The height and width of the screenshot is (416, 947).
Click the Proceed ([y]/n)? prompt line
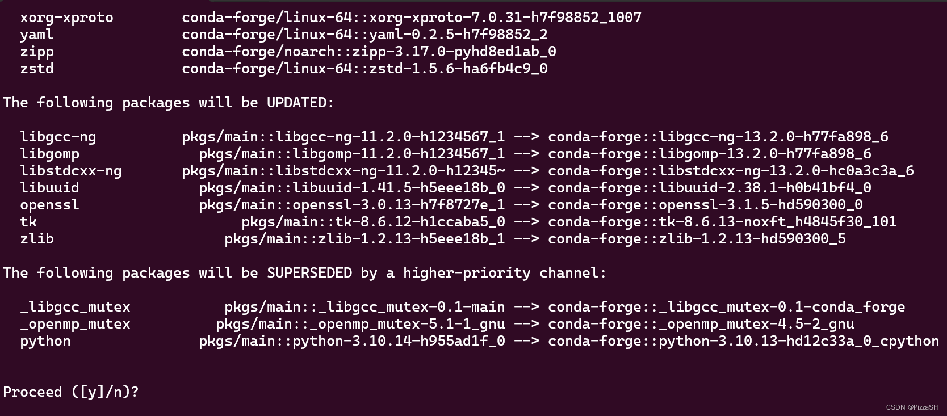[71, 392]
